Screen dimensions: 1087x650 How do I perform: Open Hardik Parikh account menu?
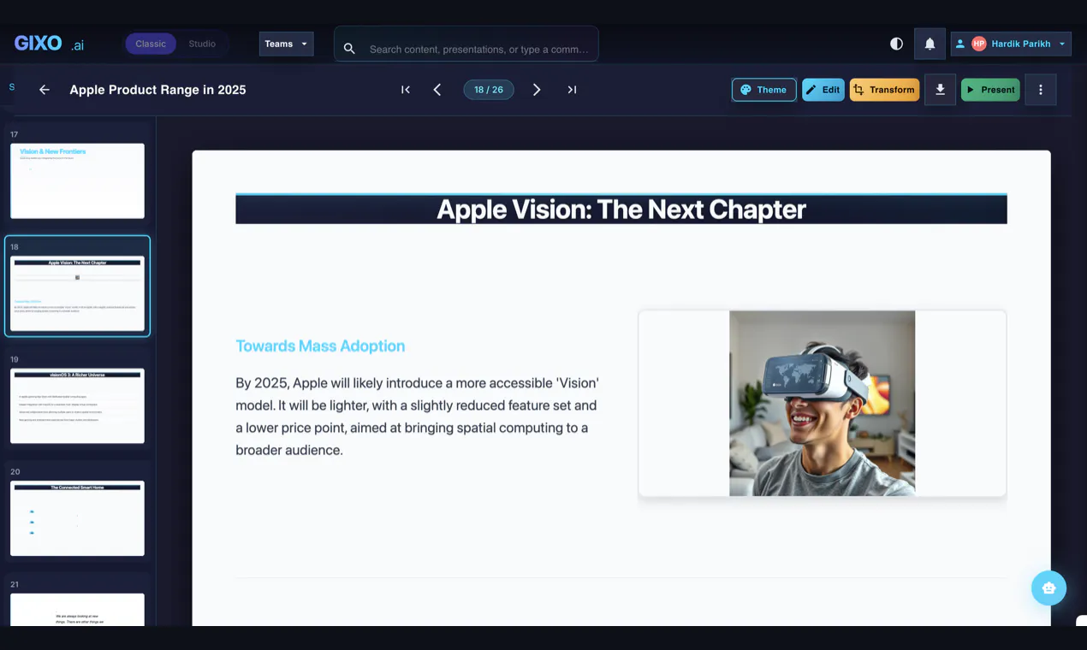coord(1011,44)
